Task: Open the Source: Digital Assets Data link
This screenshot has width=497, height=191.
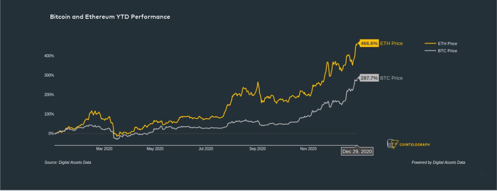Action: [x=68, y=163]
